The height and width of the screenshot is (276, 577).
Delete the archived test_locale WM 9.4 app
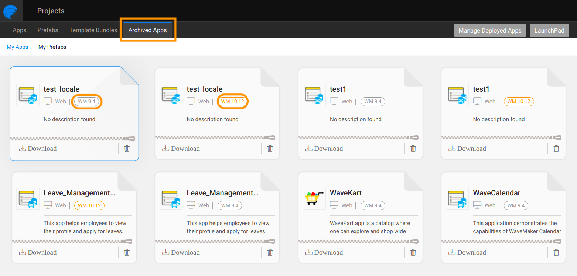[x=127, y=148]
